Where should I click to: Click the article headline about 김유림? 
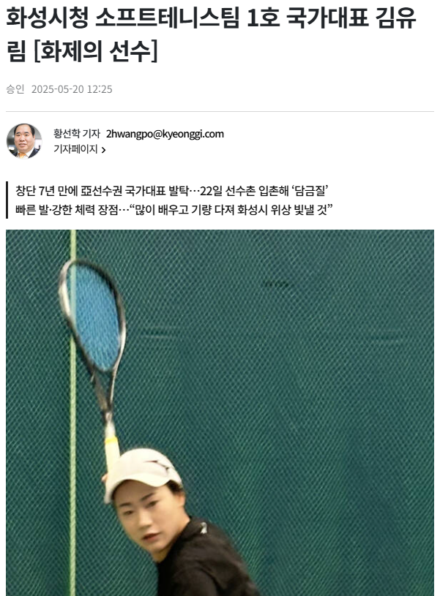click(212, 34)
